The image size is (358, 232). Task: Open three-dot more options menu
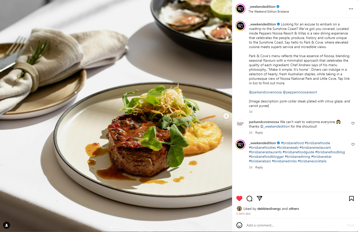tap(351, 9)
